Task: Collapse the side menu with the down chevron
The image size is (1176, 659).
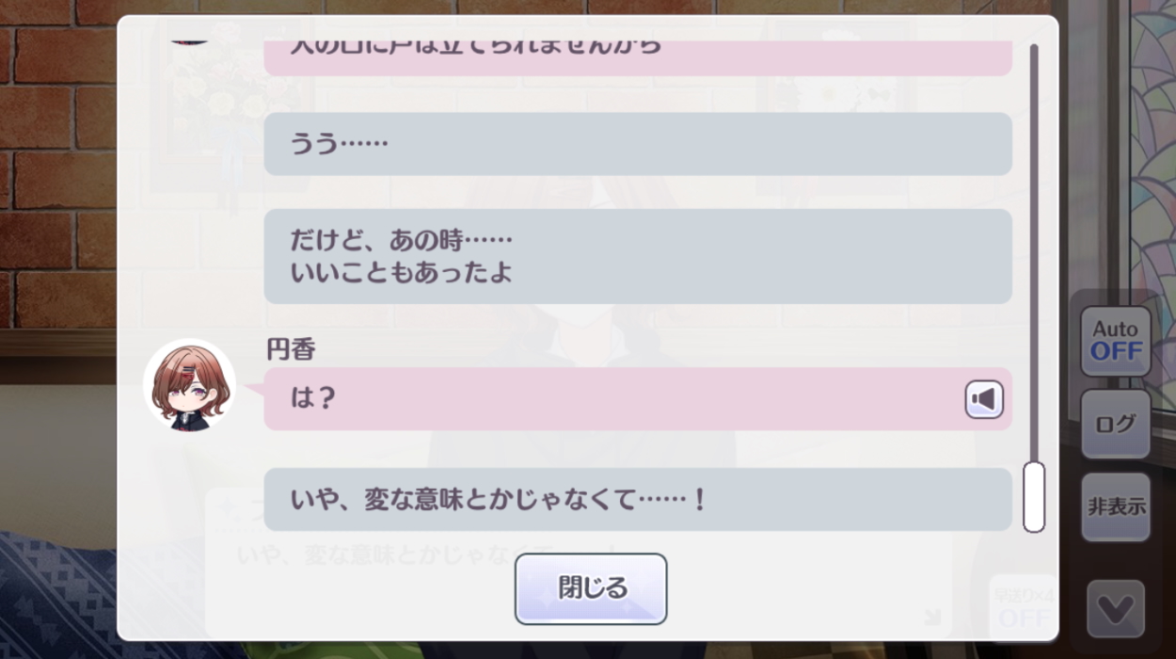Action: (x=1116, y=609)
